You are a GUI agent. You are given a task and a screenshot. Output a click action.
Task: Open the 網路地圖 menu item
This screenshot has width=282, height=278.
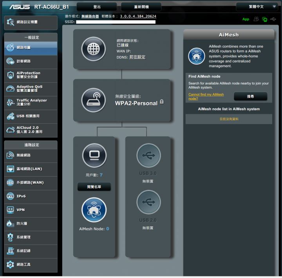(31, 48)
